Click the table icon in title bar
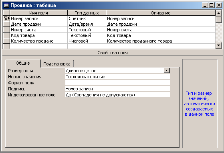The width and height of the screenshot is (224, 153). 6,6
